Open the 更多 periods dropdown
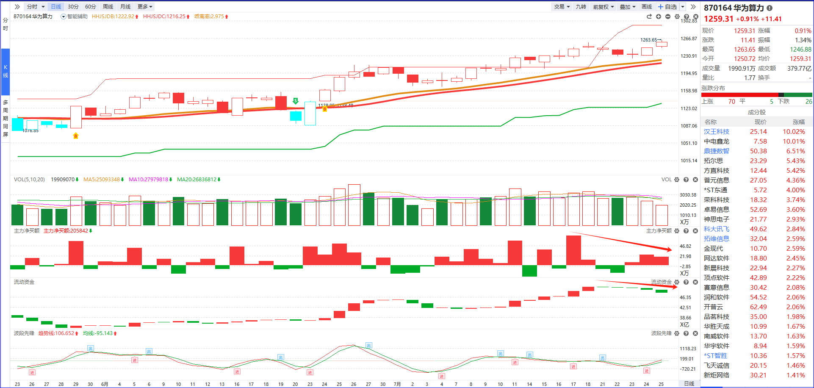The width and height of the screenshot is (814, 388). coord(145,7)
